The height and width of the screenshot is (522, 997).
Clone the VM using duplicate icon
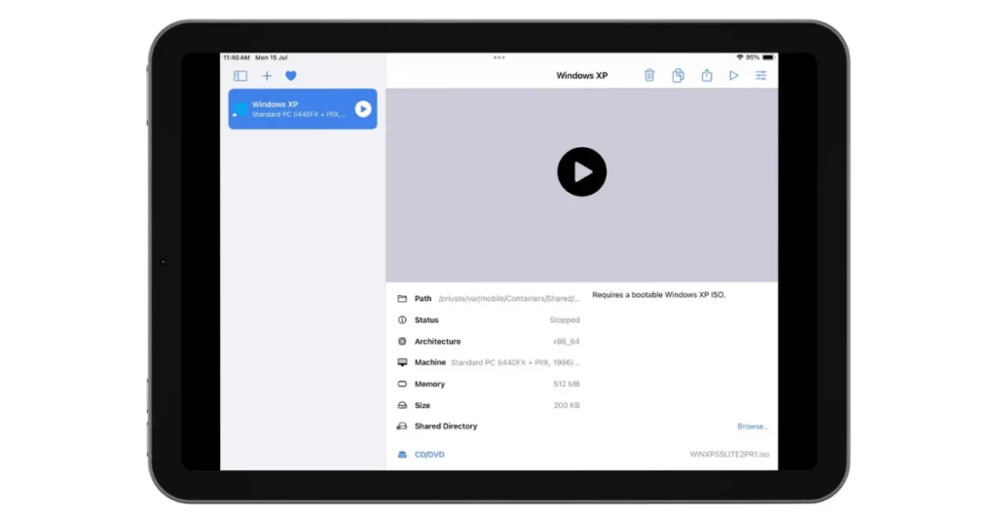[678, 75]
